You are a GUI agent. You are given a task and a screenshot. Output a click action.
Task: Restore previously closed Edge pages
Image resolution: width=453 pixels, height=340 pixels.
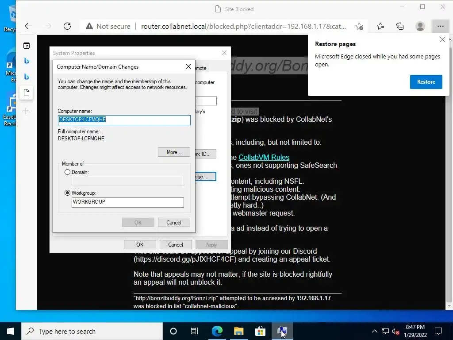click(x=426, y=82)
